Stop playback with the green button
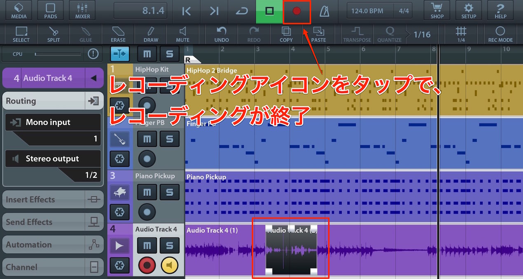 point(269,11)
